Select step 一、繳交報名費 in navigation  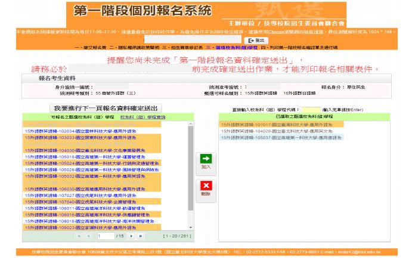(90, 48)
